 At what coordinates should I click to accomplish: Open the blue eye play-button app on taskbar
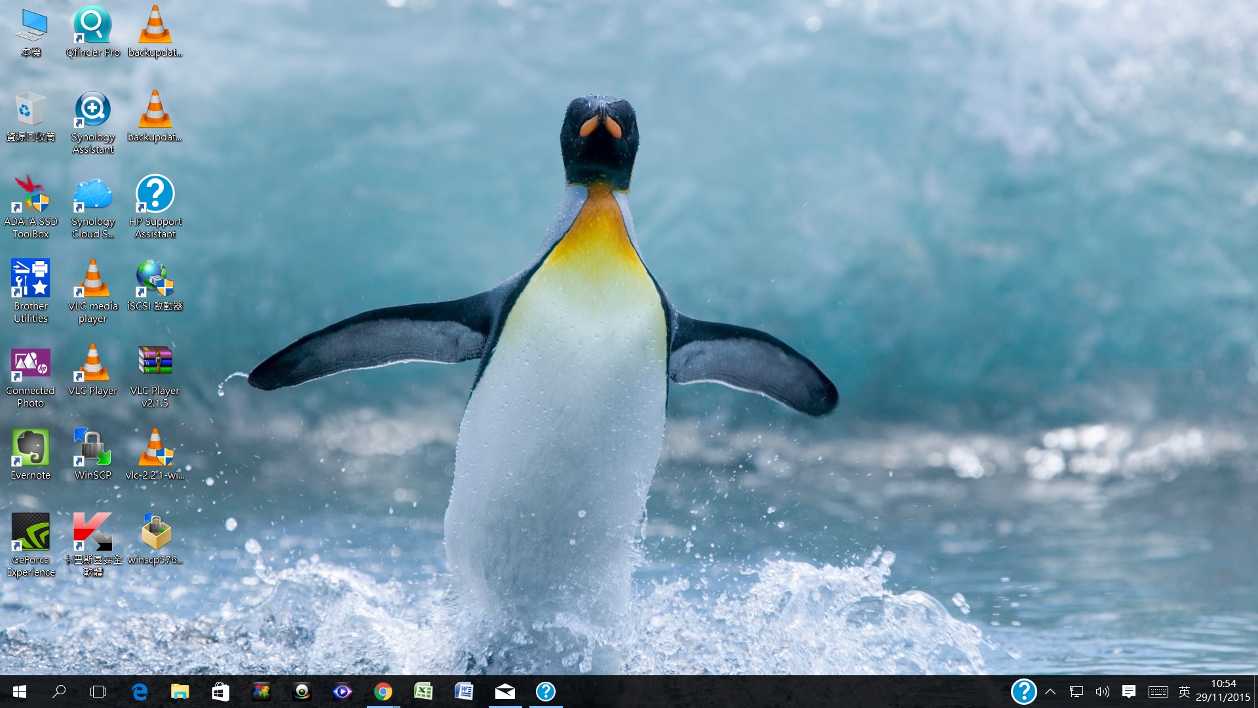click(x=343, y=692)
